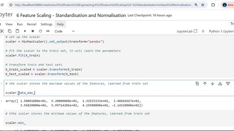The height and width of the screenshot is (131, 234).
Task: Restart the kernel with circular arrow icon
Action: point(40,31)
